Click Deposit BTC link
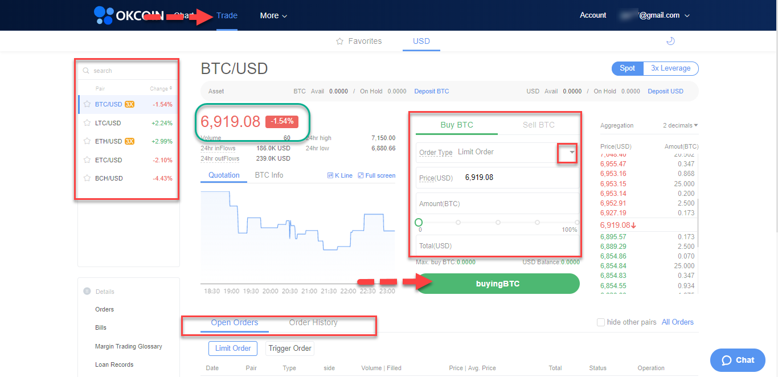 click(431, 91)
